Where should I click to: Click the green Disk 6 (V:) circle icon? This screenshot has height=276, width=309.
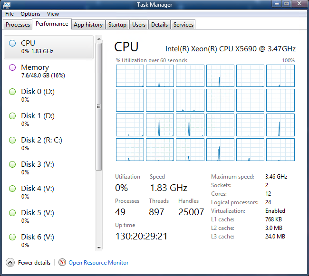coord(12,237)
